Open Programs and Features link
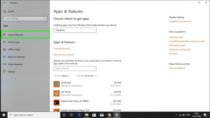210x118 pixels. tap(180, 21)
